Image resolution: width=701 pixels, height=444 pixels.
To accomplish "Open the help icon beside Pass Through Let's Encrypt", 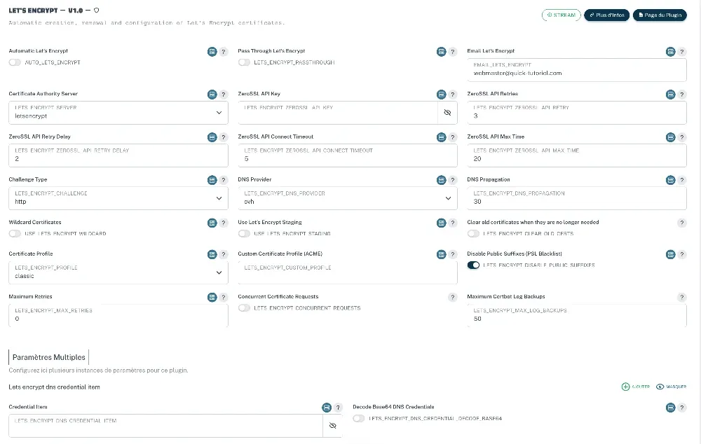I will 452,52.
